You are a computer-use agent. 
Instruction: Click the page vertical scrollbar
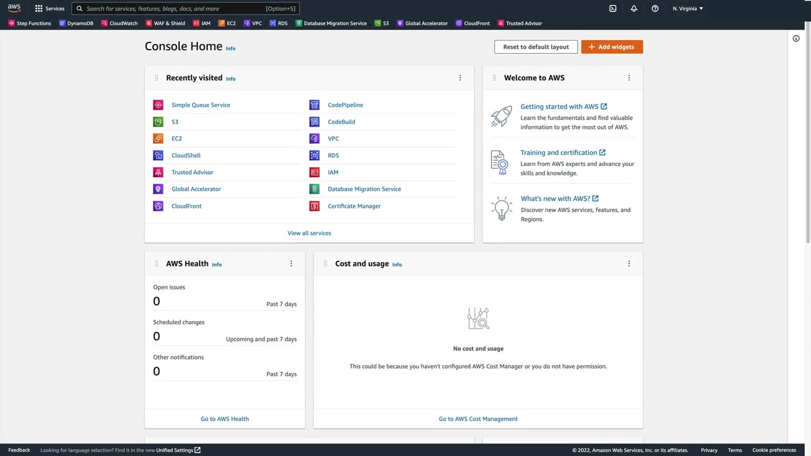tap(807, 133)
